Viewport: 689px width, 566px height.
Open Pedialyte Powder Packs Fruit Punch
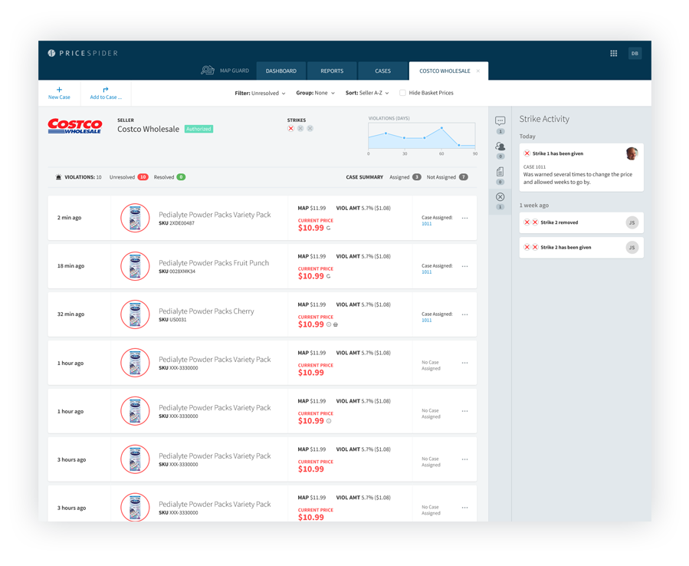tap(214, 263)
